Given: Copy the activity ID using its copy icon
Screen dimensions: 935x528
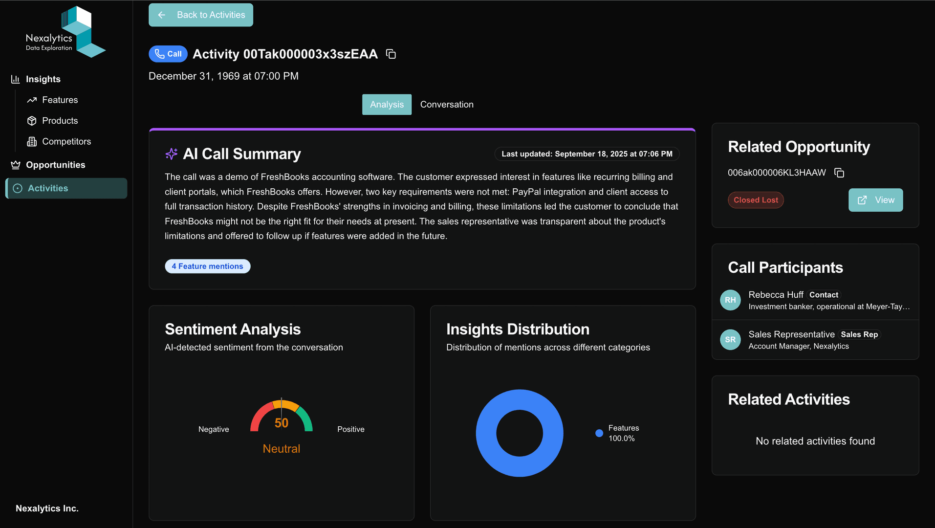Looking at the screenshot, I should [x=391, y=54].
